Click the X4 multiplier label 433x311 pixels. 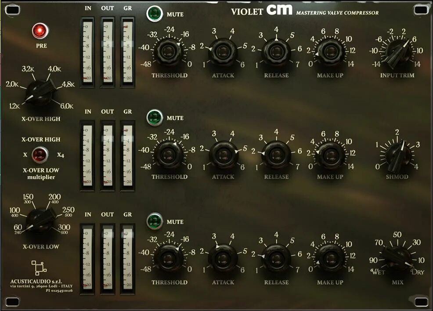pyautogui.click(x=61, y=155)
